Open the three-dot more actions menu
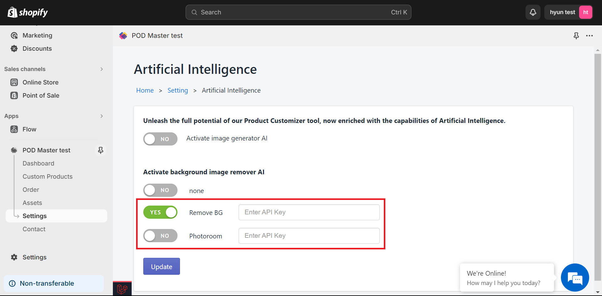Image resolution: width=602 pixels, height=296 pixels. tap(589, 36)
